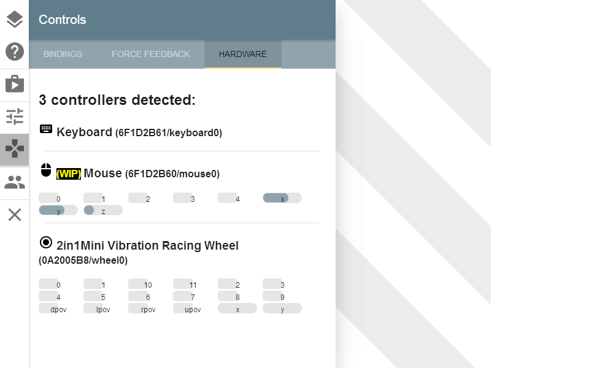Click the Keyboard (6F1D2B61/keyboard0) entry
589x368 pixels.
139,132
